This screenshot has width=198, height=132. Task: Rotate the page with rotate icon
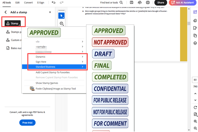(195, 107)
